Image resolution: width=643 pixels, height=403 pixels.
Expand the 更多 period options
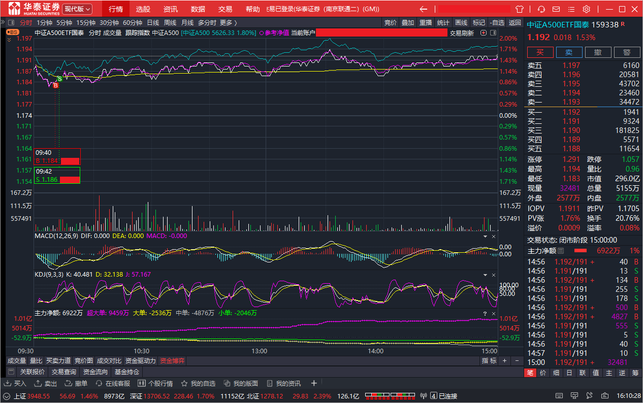click(x=228, y=22)
